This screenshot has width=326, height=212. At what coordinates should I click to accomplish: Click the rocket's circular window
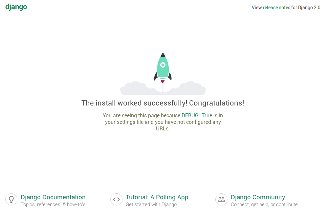tap(163, 65)
